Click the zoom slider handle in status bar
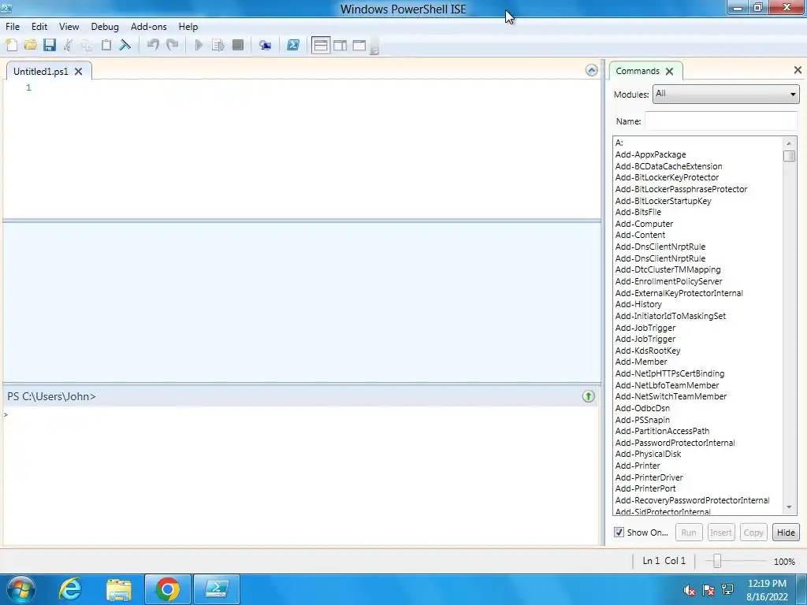 tap(717, 561)
